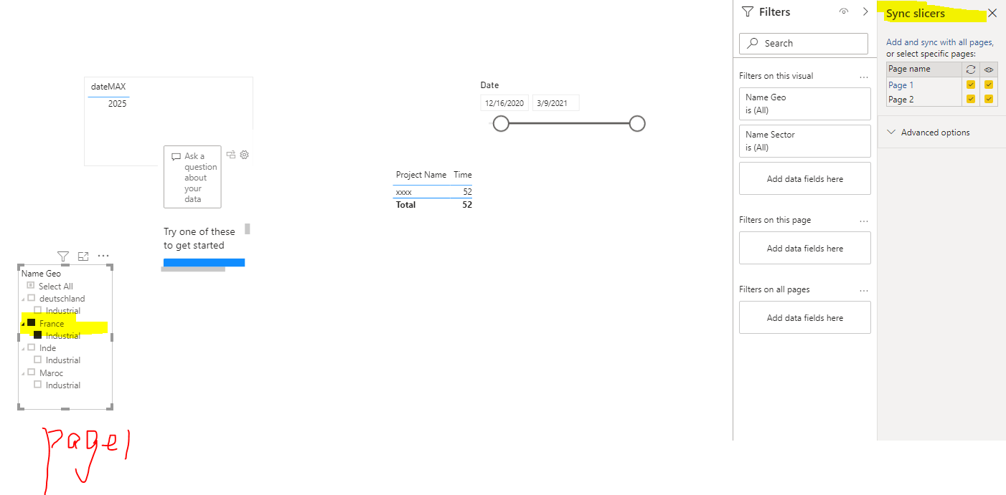Click the end date field 3/9/2021

555,103
